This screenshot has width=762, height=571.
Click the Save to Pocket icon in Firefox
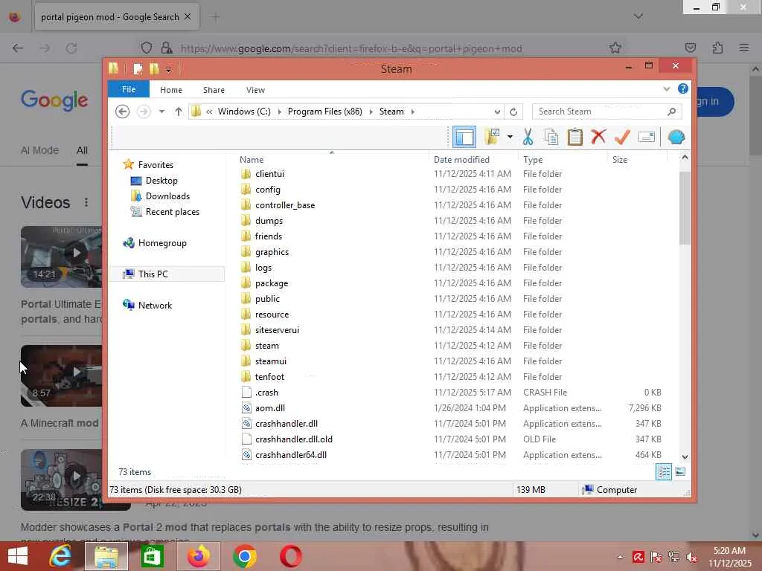point(690,48)
